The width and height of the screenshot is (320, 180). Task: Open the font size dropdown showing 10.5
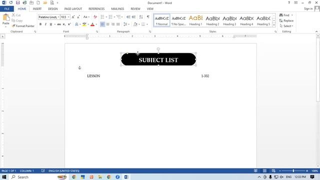[x=68, y=17]
